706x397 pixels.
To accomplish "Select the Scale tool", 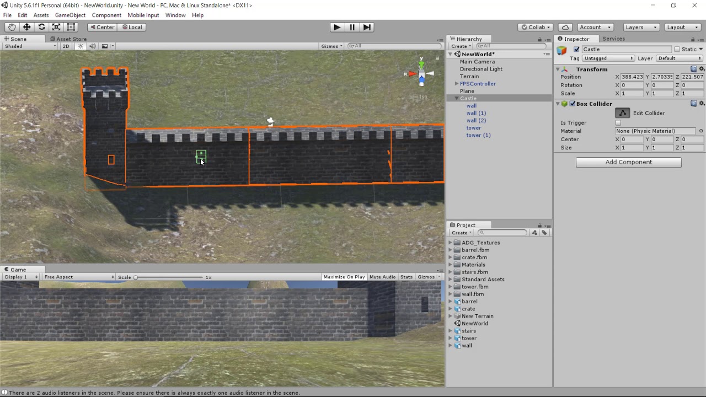I will pos(56,27).
